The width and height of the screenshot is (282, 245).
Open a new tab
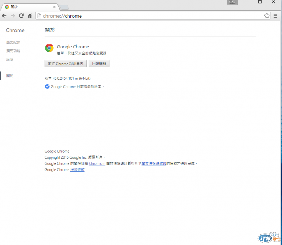point(64,7)
